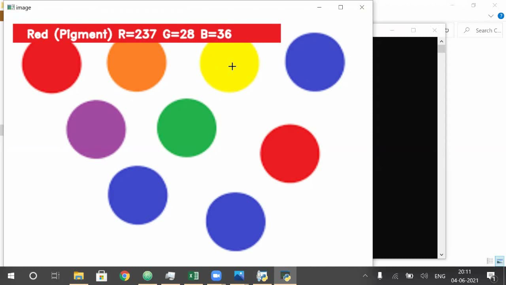Click the image window's title bar icon

(x=11, y=8)
